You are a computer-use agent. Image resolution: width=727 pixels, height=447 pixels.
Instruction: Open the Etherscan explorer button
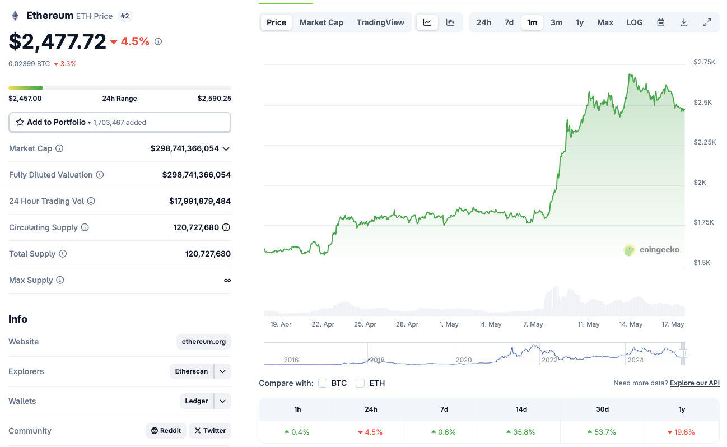[x=192, y=371]
